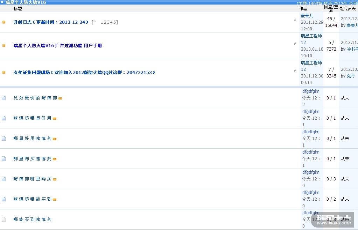This screenshot has width=358, height=230.
Task: Click the new badge after 哪里购买赌博药
Action: [55, 159]
